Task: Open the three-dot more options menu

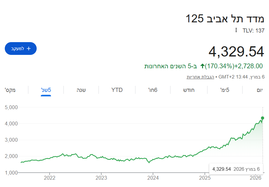Action: coord(236,30)
